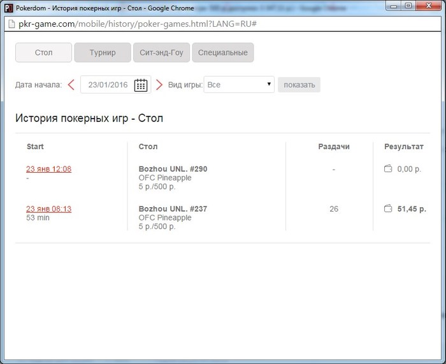
Task: Click the wallet icon next to 51,45 р.
Action: point(388,208)
